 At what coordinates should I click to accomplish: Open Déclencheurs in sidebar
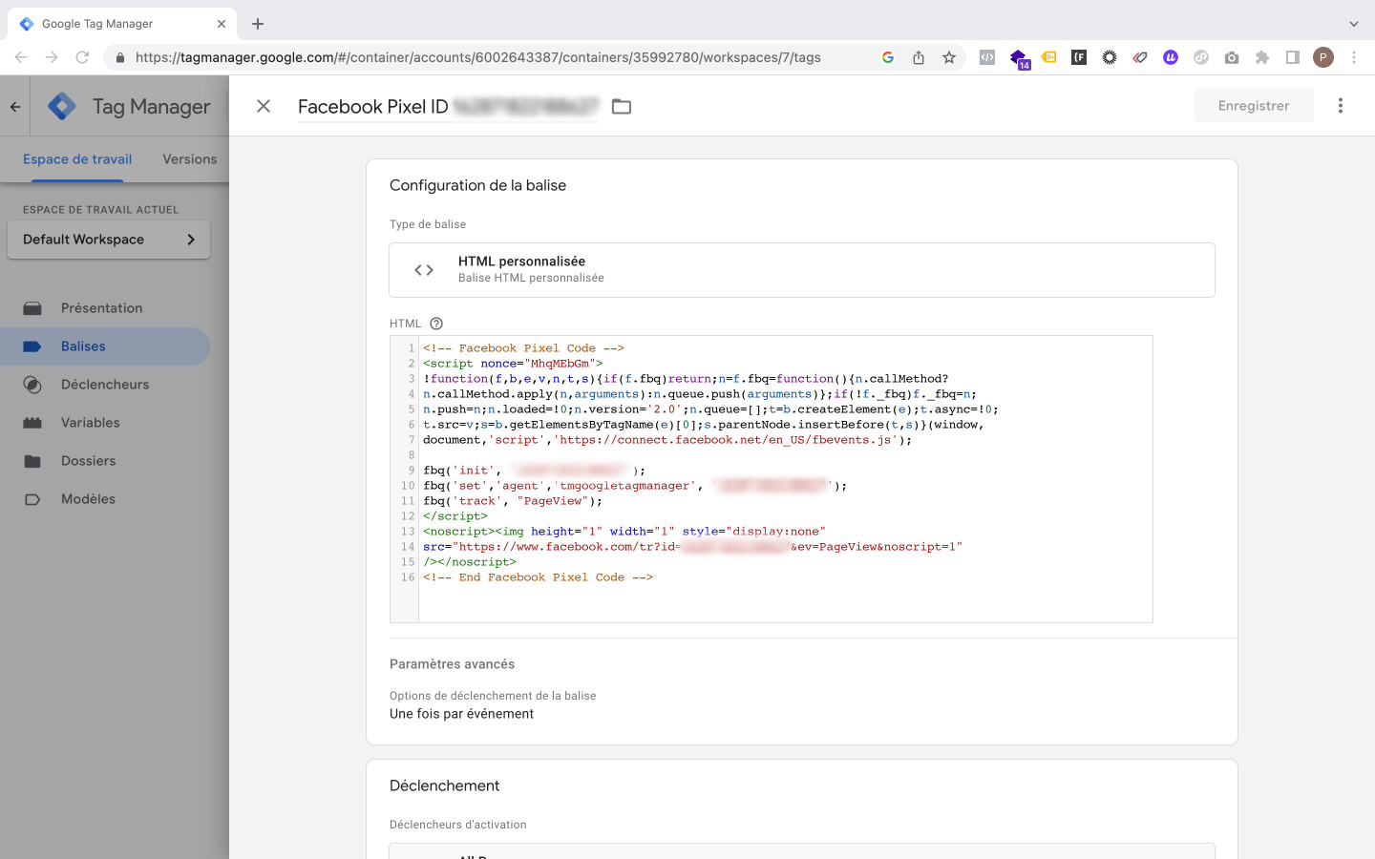[105, 385]
